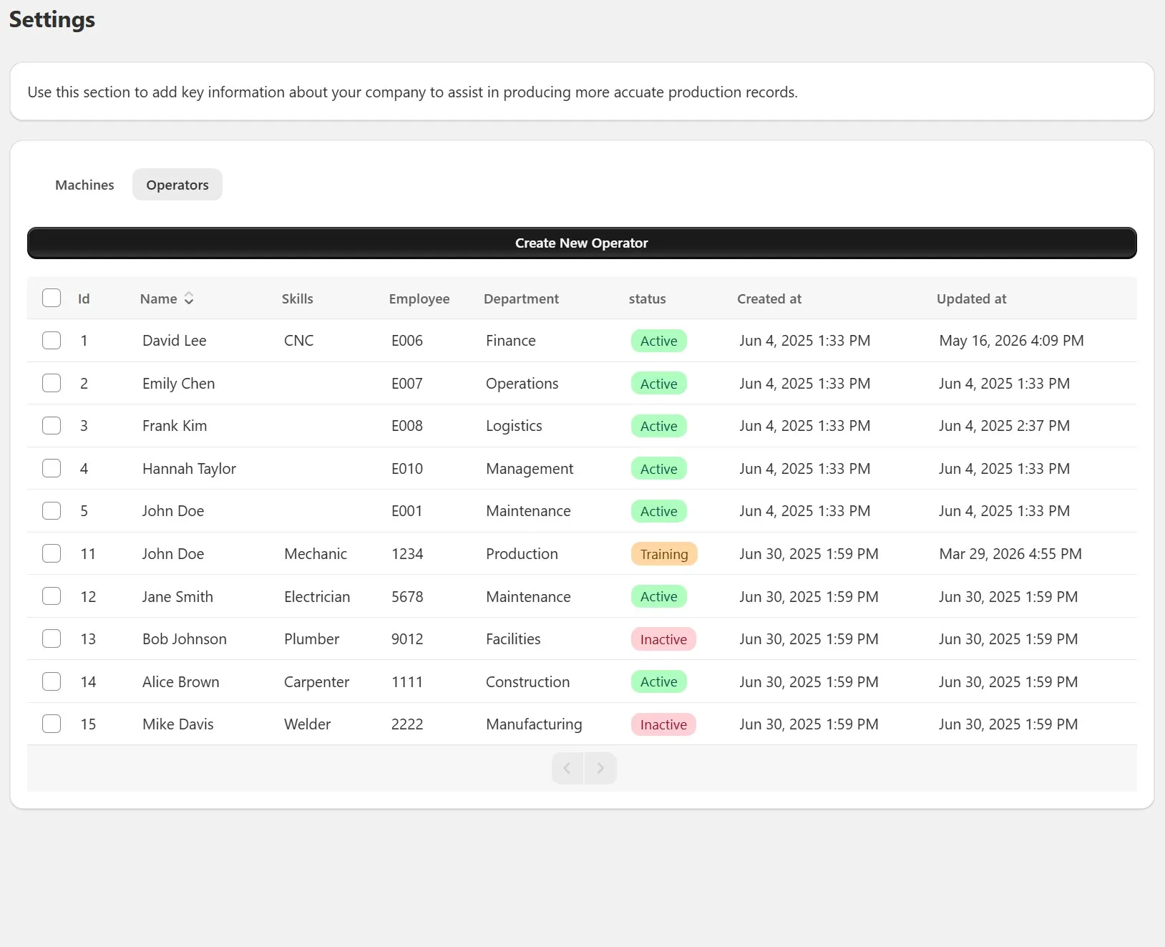
Task: Check the box for Emily Chen
Action: (52, 383)
